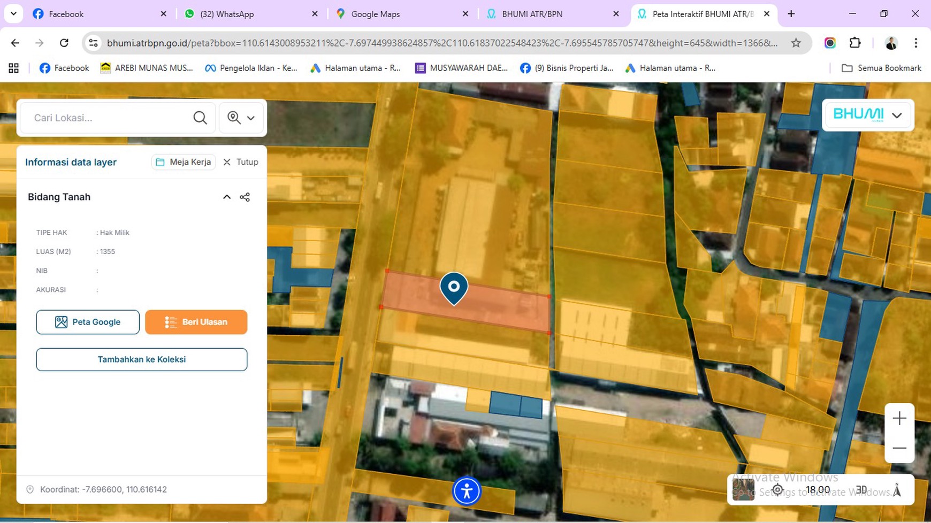Zoom in using the plus control
The width and height of the screenshot is (931, 523).
(x=899, y=419)
